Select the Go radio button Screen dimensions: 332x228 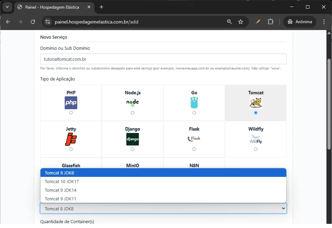coord(194,113)
